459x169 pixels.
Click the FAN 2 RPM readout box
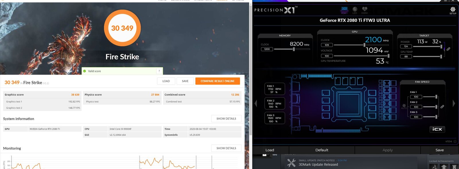pos(275,104)
